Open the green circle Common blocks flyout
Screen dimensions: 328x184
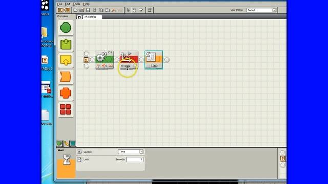pos(66,28)
